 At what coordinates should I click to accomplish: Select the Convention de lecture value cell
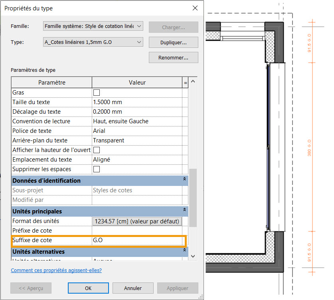pyautogui.click(x=137, y=121)
